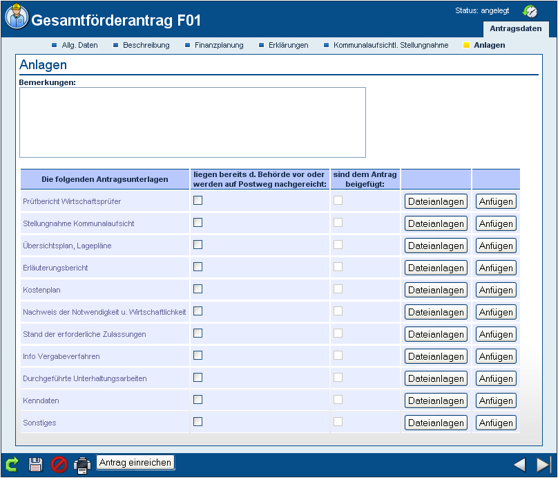The width and height of the screenshot is (558, 478).
Task: Tick the postal checkbox for Kenndaten
Action: pos(198,400)
